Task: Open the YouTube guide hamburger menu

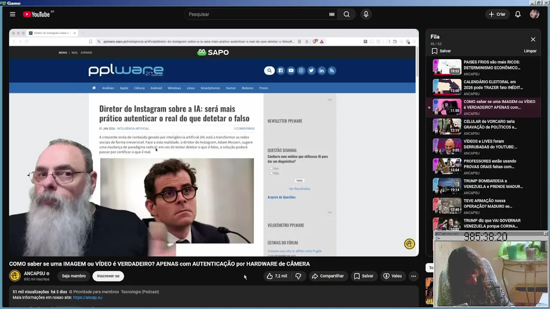Action: click(x=12, y=14)
